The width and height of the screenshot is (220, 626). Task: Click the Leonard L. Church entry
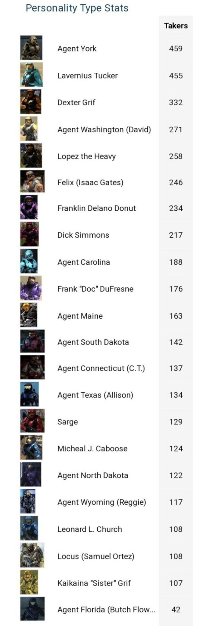pyautogui.click(x=90, y=529)
